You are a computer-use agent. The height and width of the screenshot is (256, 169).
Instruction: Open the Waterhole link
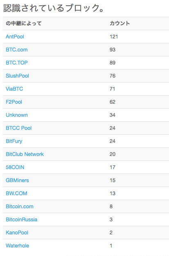coord(17,245)
